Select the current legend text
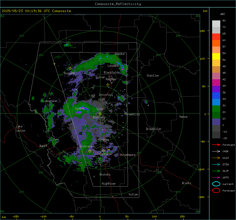Viewport: 236px width, 220px height. [x=228, y=184]
